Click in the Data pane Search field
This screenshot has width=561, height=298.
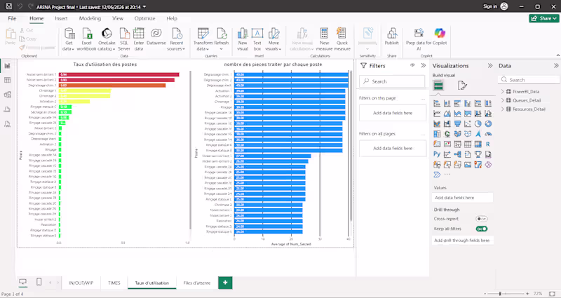[x=529, y=80]
